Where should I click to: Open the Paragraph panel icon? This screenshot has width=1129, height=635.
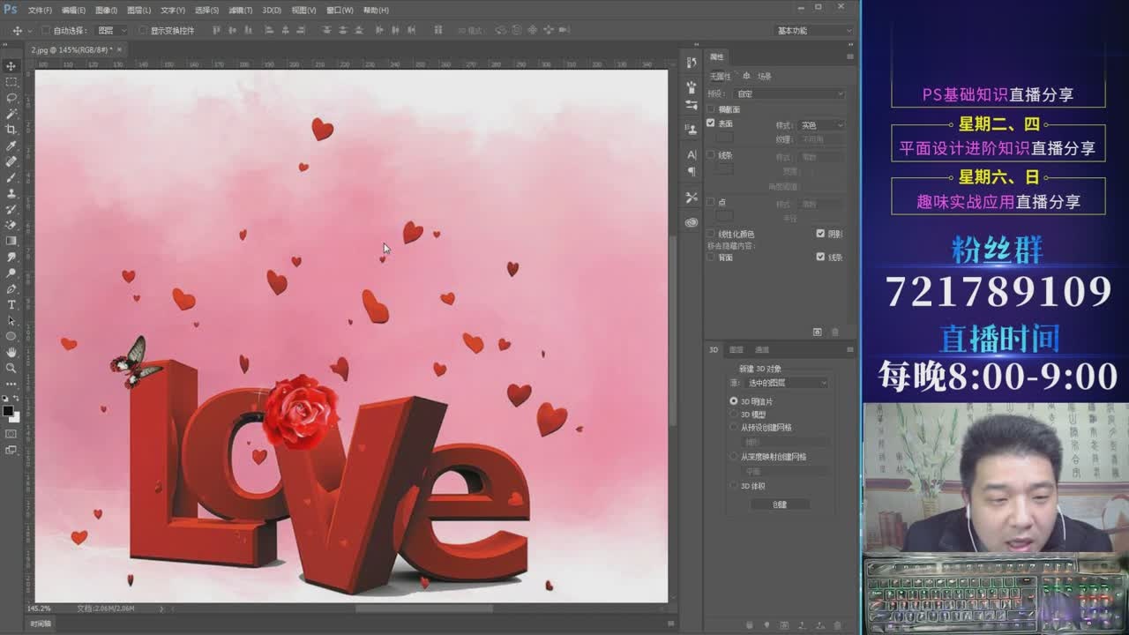[692, 172]
